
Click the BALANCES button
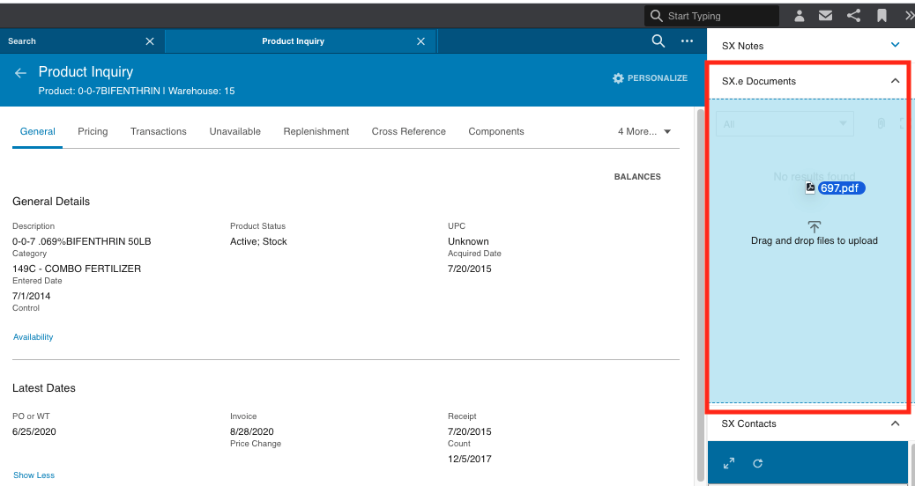637,177
